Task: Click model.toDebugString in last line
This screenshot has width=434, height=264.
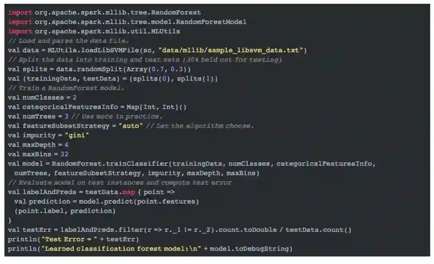Action: pyautogui.click(x=249, y=249)
